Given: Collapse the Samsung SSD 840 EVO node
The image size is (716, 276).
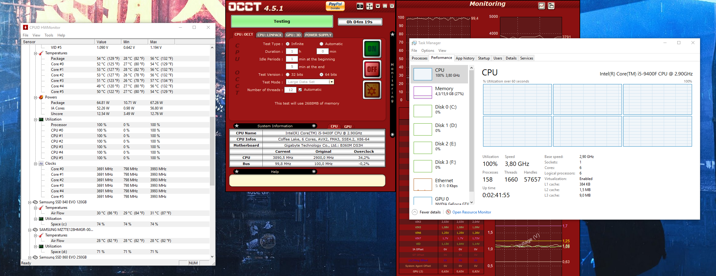Looking at the screenshot, I should pos(30,202).
